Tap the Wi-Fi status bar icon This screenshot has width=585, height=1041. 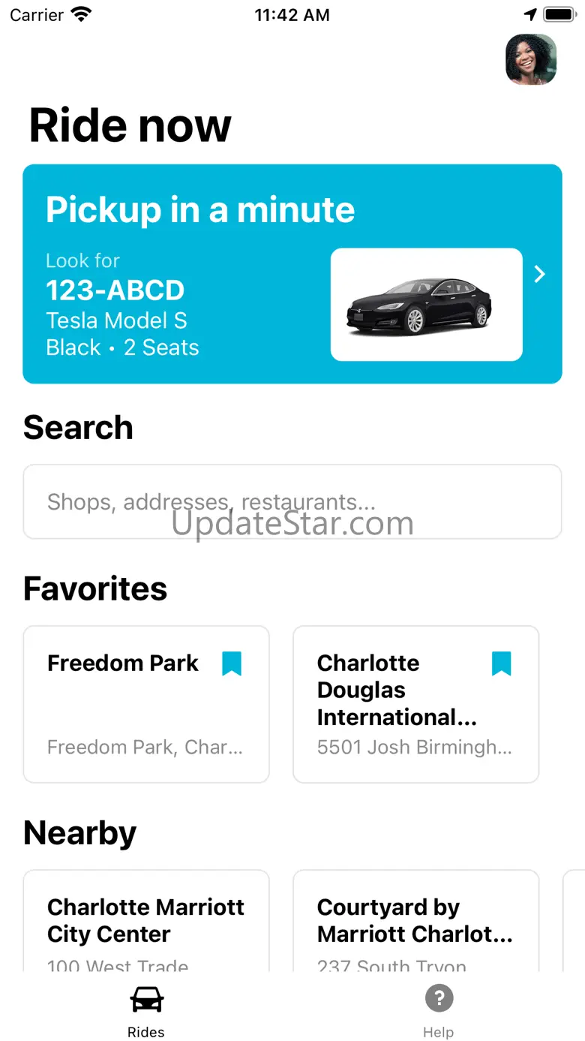(x=81, y=15)
